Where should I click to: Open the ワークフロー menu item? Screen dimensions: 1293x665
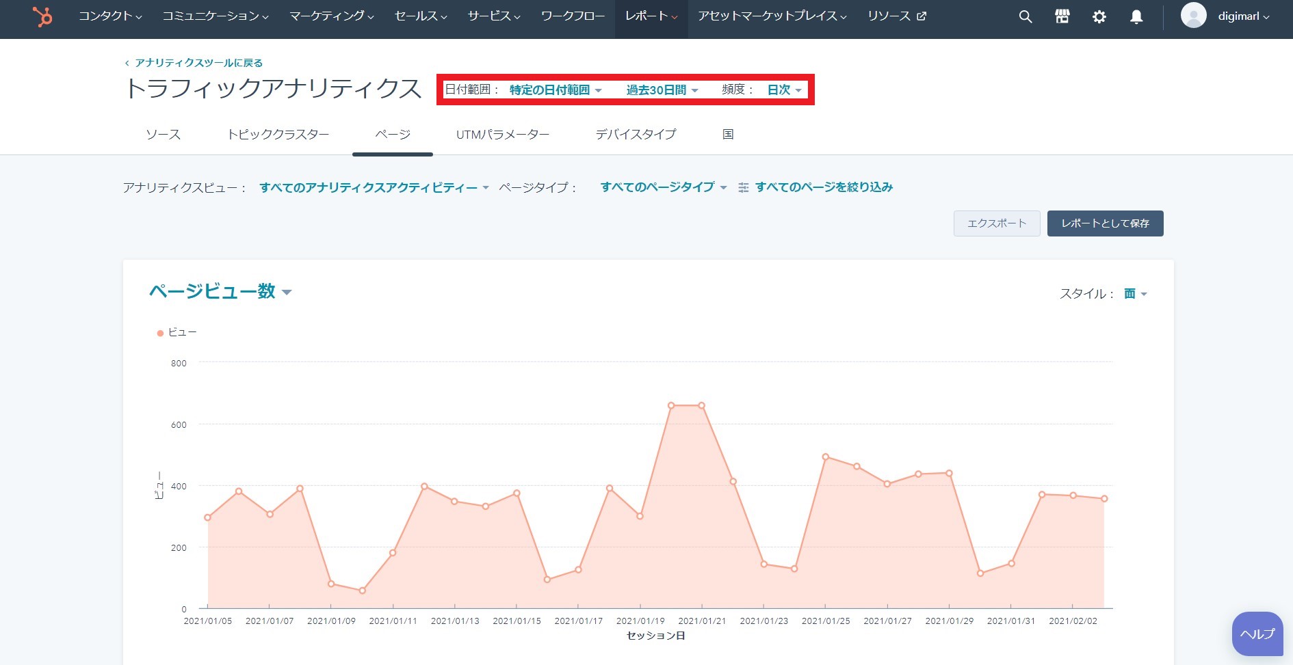[573, 16]
